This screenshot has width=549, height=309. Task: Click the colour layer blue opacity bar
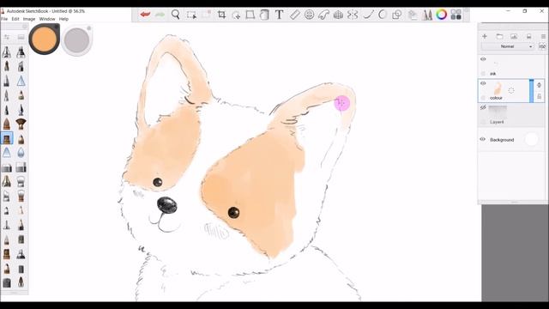tap(531, 91)
